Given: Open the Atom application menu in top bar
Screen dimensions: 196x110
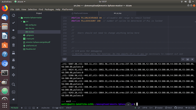Looking at the screenshot, I should [x=20, y=2].
